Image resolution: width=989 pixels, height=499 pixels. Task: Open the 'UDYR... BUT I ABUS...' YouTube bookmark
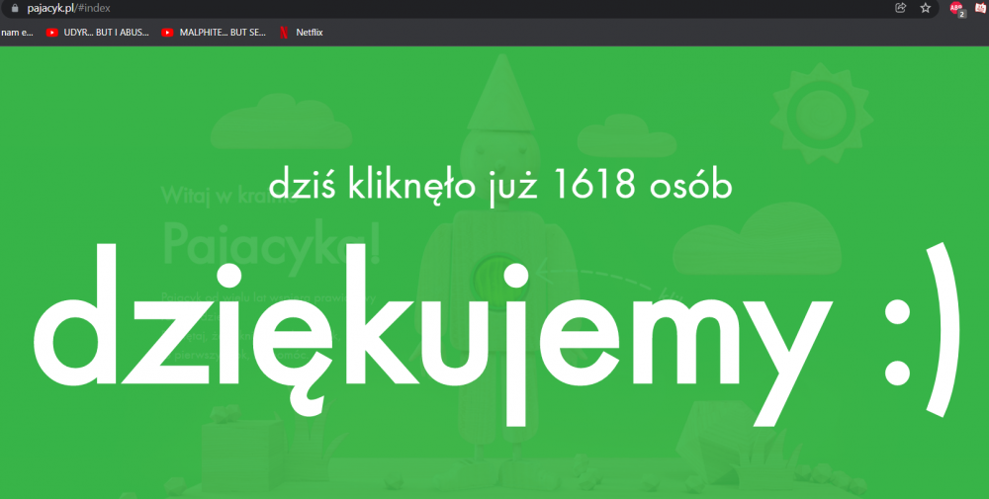(98, 33)
